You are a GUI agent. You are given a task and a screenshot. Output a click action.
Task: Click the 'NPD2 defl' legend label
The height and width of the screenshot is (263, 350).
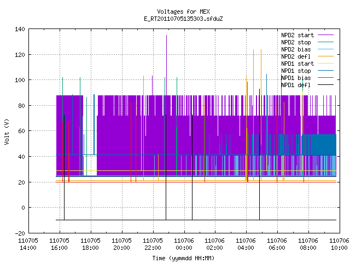[x=296, y=56]
